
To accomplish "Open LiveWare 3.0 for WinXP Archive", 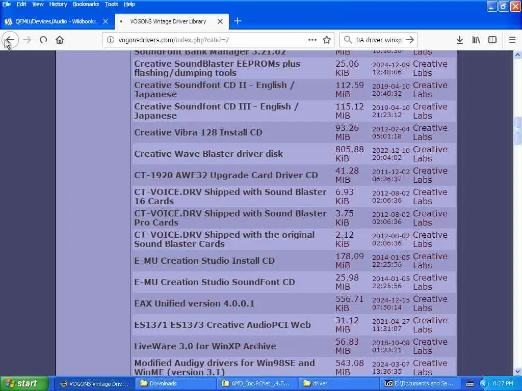I will (x=205, y=346).
